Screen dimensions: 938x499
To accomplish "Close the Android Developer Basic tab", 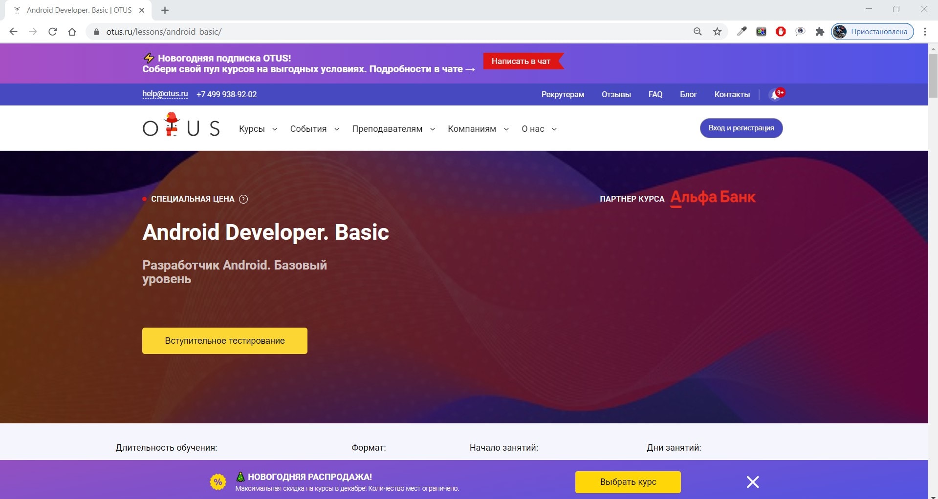I will (142, 10).
